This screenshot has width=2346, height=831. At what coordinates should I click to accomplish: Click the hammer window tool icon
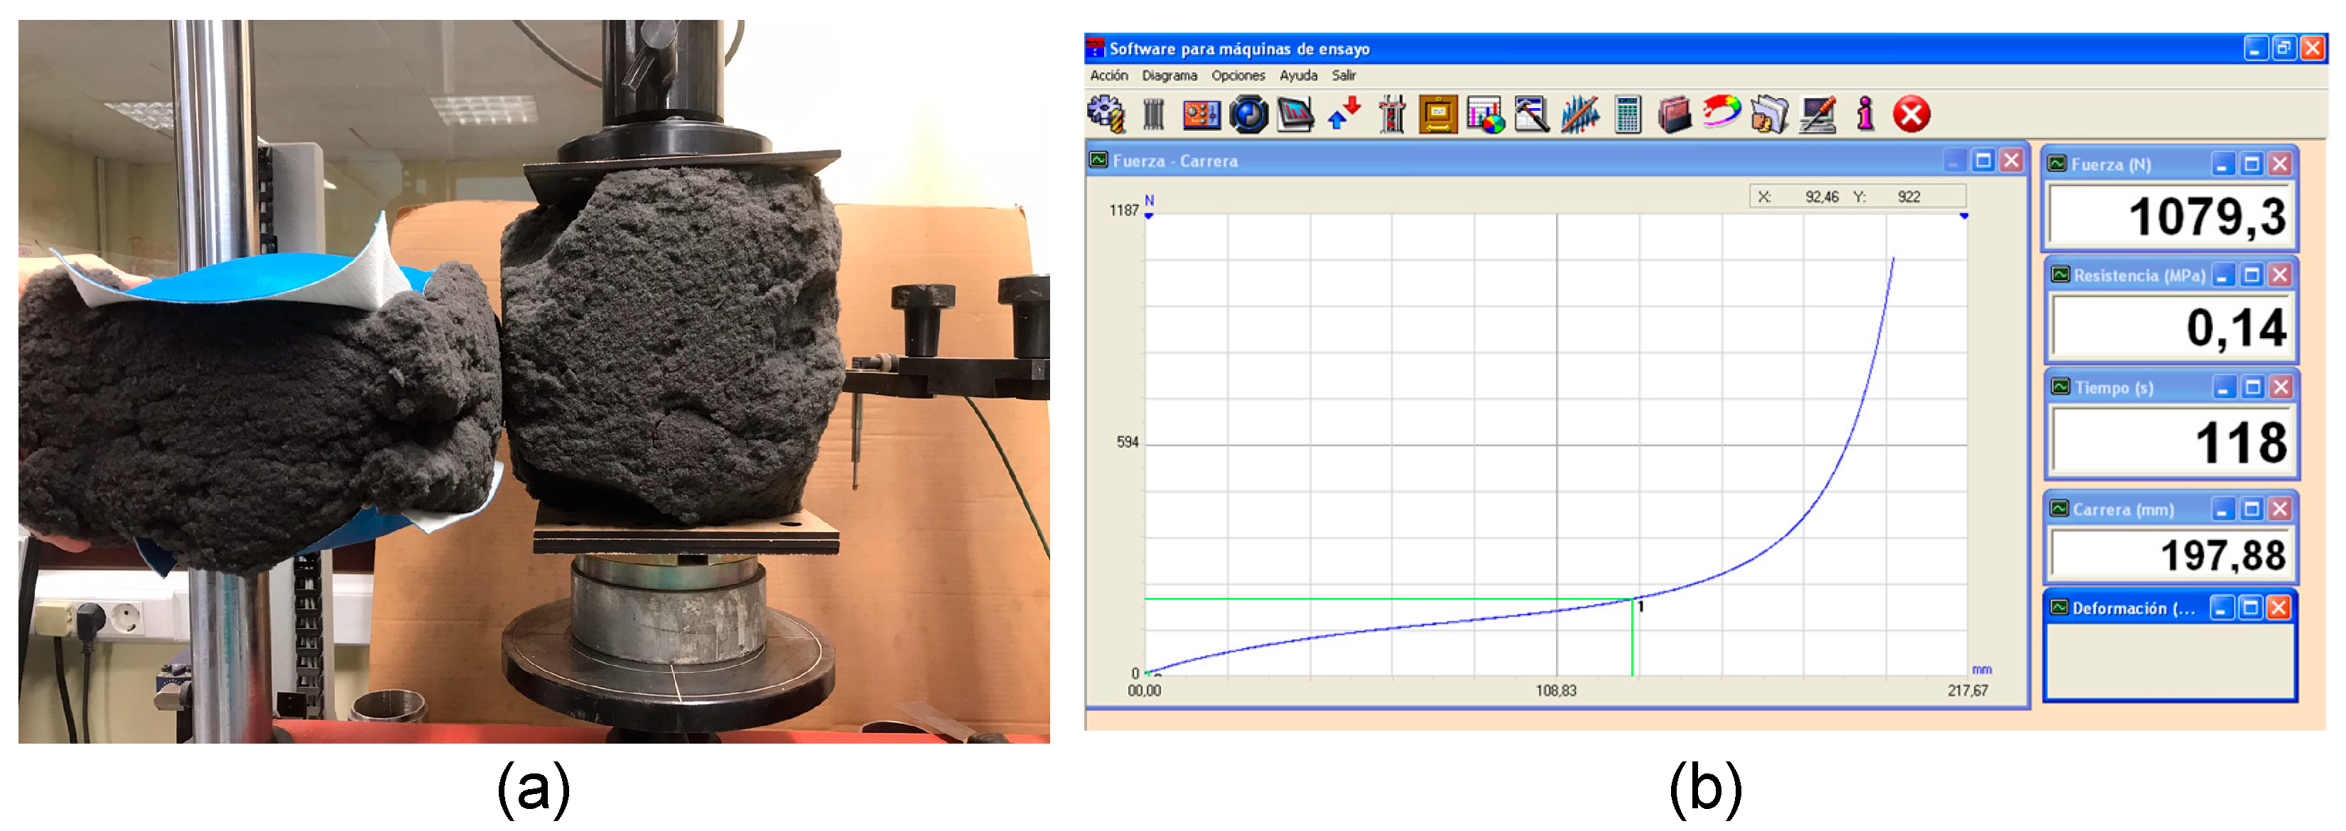(x=1532, y=114)
